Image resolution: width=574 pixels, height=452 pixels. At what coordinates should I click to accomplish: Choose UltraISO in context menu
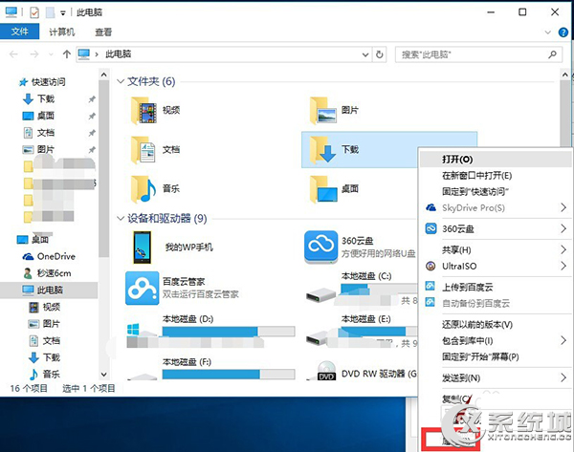tap(495, 267)
